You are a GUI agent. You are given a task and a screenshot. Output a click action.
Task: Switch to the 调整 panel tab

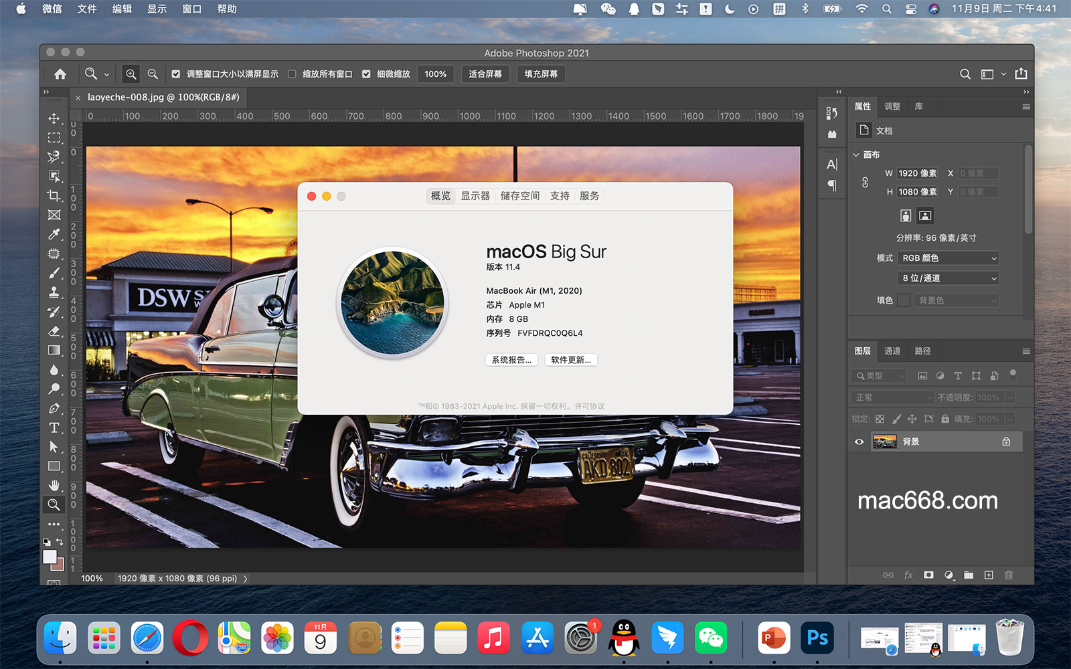click(892, 106)
